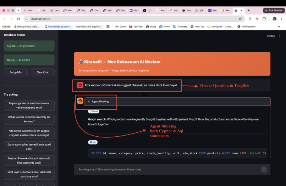Click the Neo4j badge in agent thinking
The image size is (286, 186).
94,111
